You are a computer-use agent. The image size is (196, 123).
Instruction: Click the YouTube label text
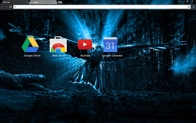point(85,56)
